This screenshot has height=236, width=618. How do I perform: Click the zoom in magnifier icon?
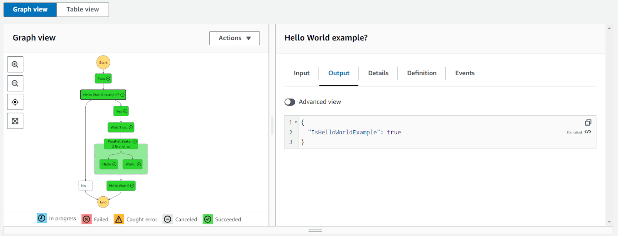[x=15, y=64]
